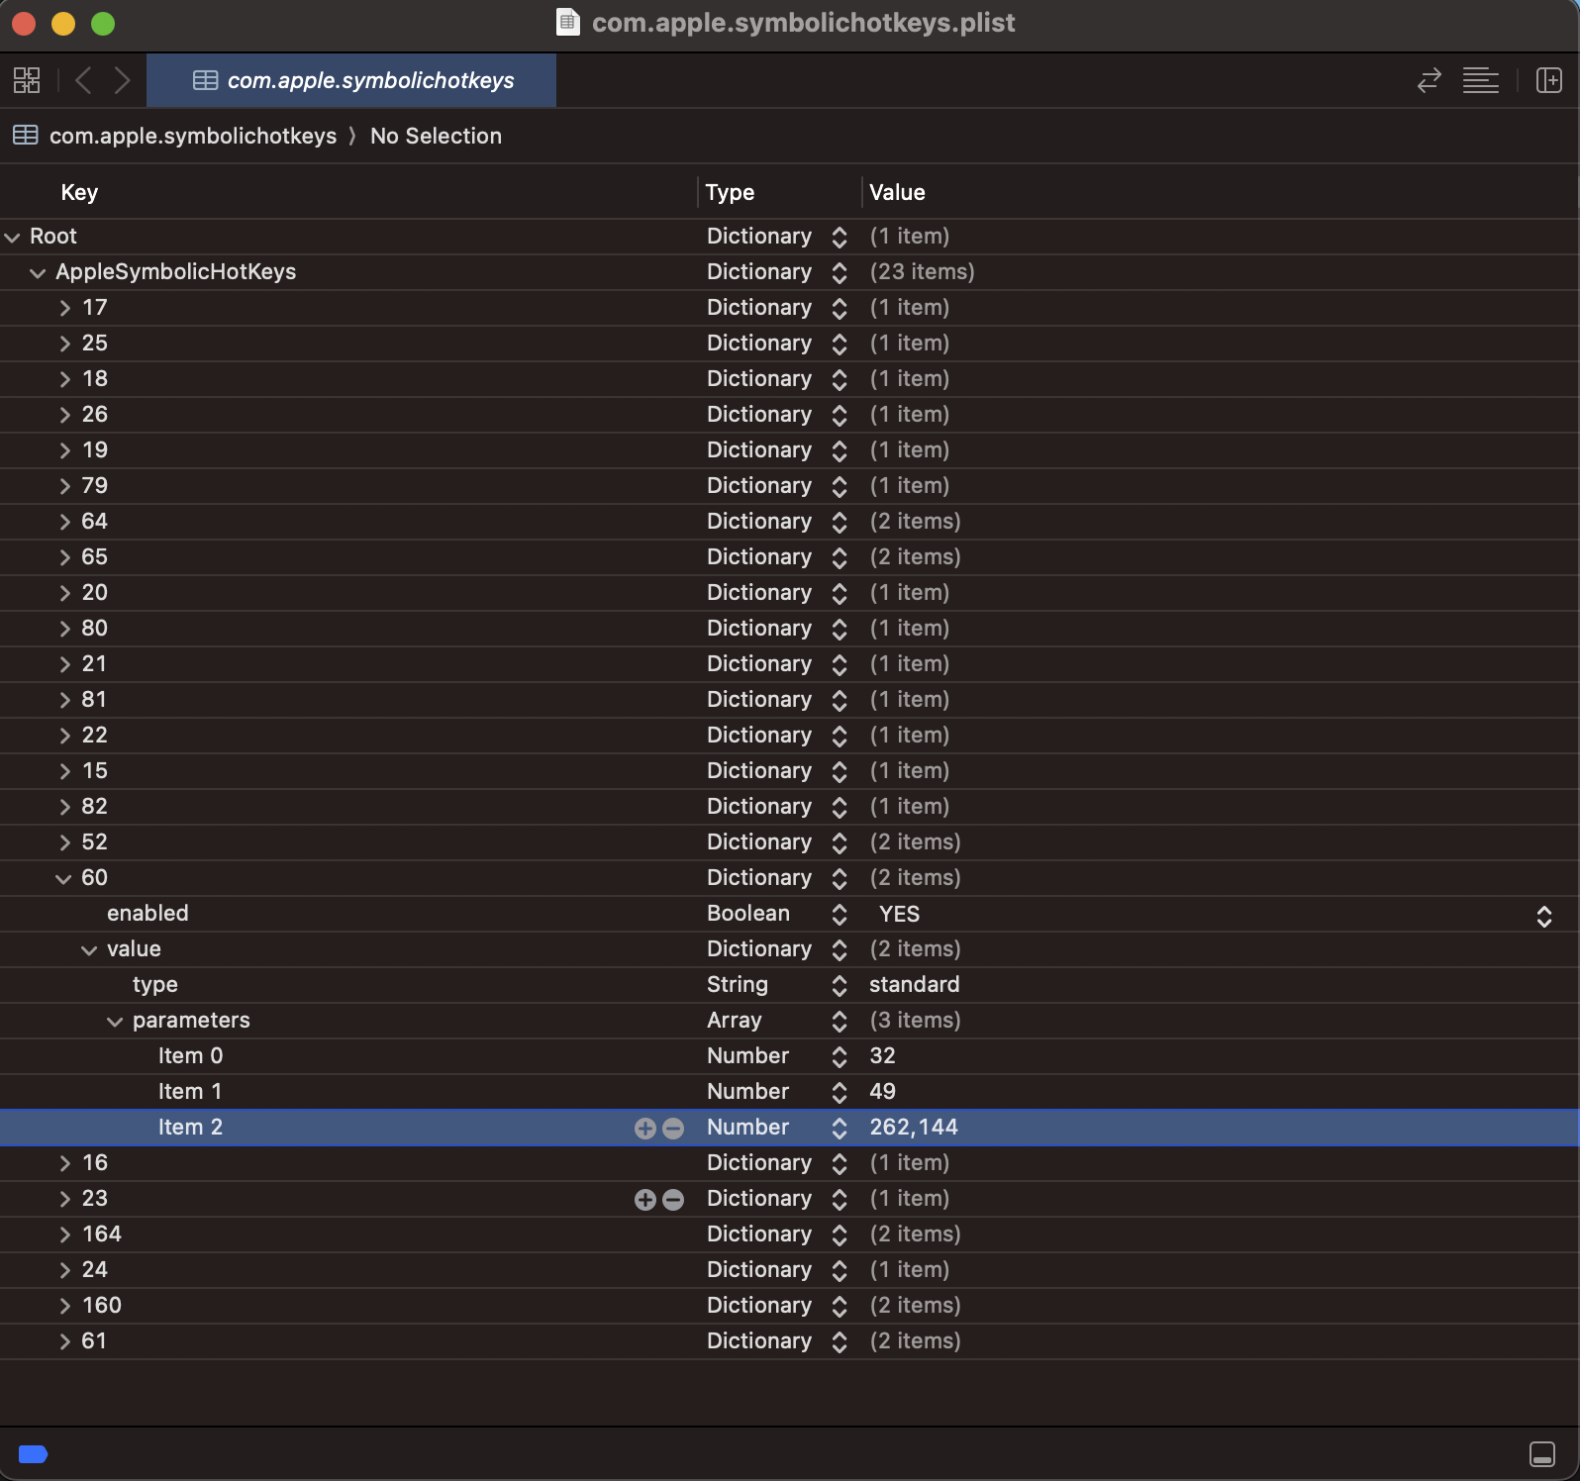
Task: Add a row after Item 2
Action: click(644, 1128)
